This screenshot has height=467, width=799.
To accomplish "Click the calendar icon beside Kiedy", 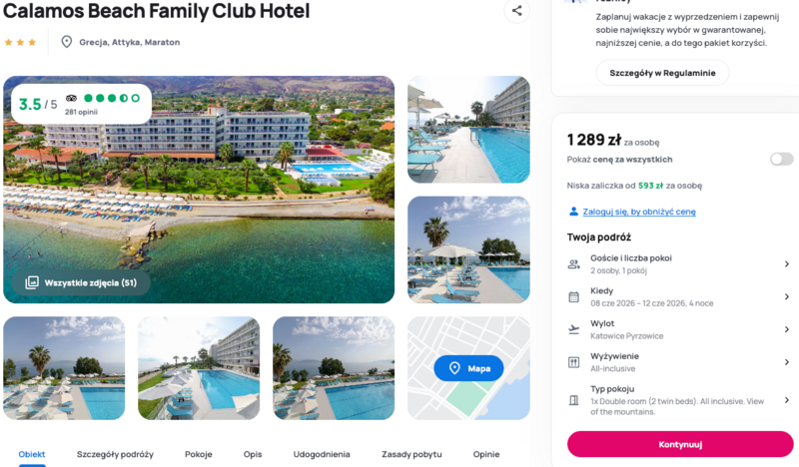I will click(x=573, y=297).
